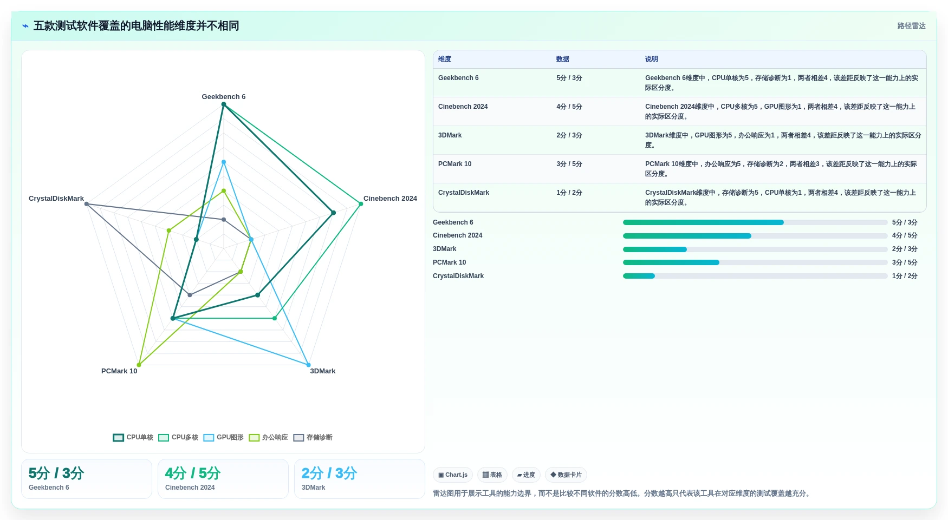Screen dimensions: 948x520
Task: Click 3分 / 5分 value beside PCMark 10 bar
Action: click(905, 262)
